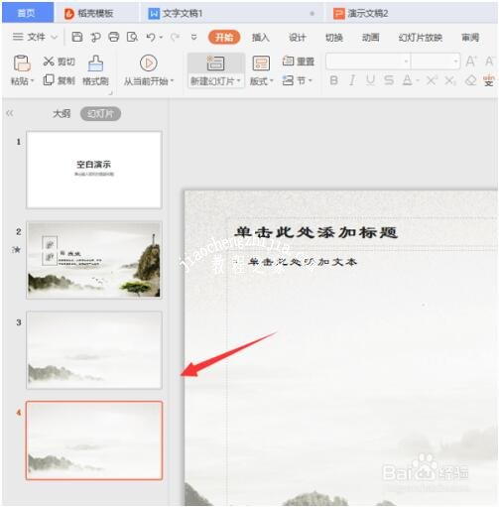The height and width of the screenshot is (507, 499).
Task: Click the eraser clear formatting icon
Action: [x=470, y=80]
